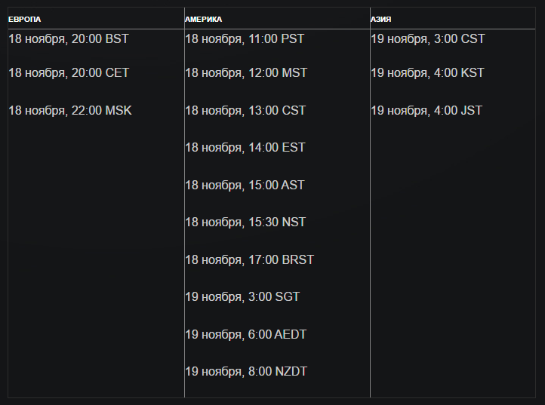Select the 6:00 AEDT time entry
The width and height of the screenshot is (545, 405).
tap(246, 335)
